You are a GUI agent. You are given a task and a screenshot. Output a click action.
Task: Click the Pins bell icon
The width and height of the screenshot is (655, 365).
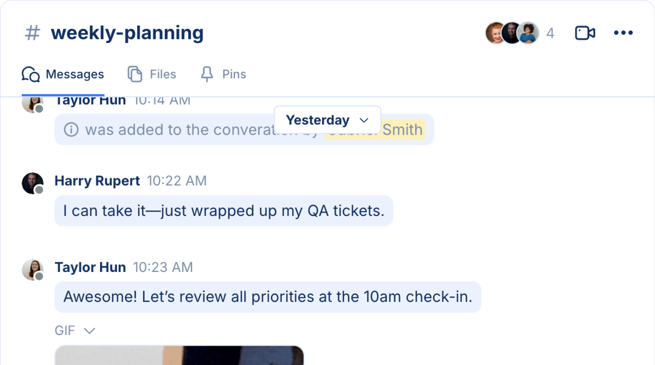207,74
